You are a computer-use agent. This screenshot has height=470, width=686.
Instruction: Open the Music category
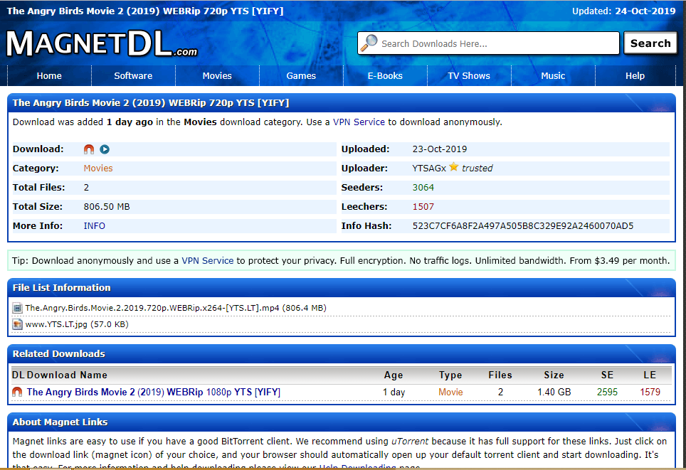point(553,75)
